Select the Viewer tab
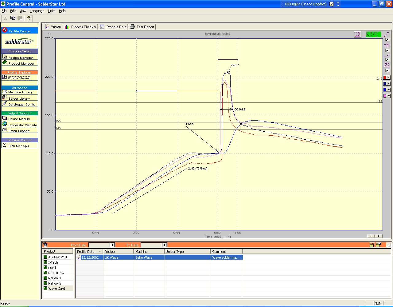 coord(53,26)
